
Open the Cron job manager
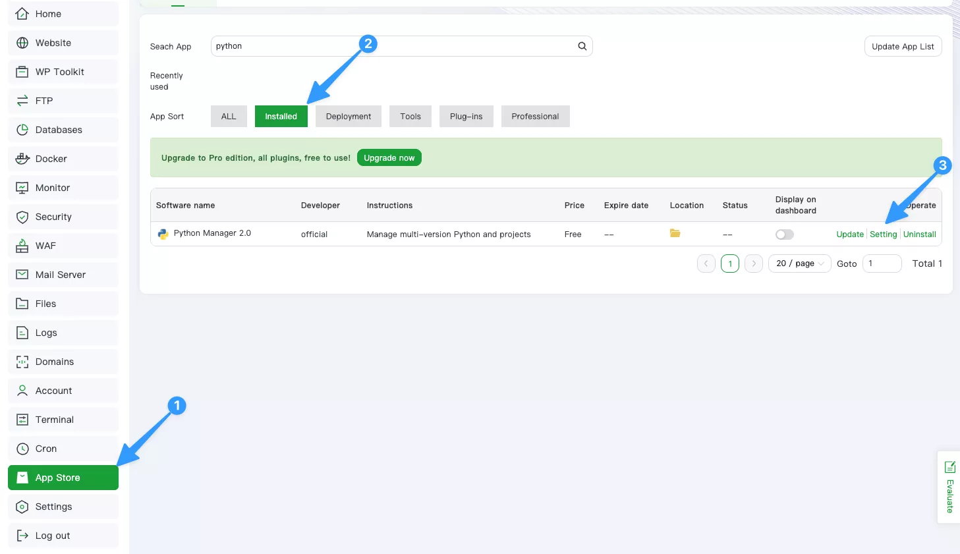[45, 449]
